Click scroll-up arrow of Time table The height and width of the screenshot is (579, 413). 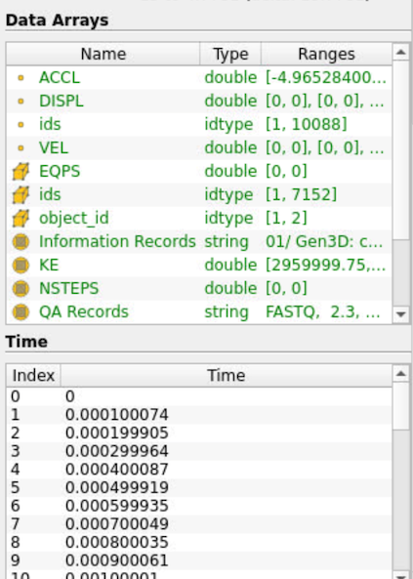401,374
